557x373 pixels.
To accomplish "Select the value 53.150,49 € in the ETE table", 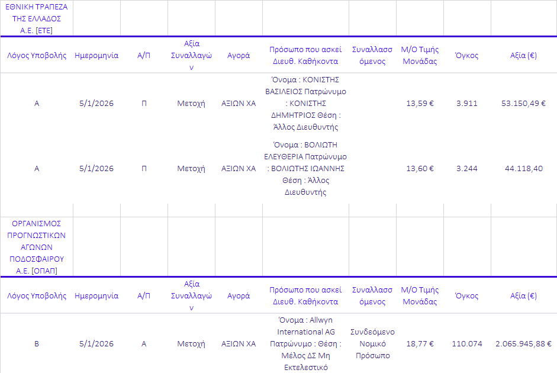I will (x=523, y=104).
